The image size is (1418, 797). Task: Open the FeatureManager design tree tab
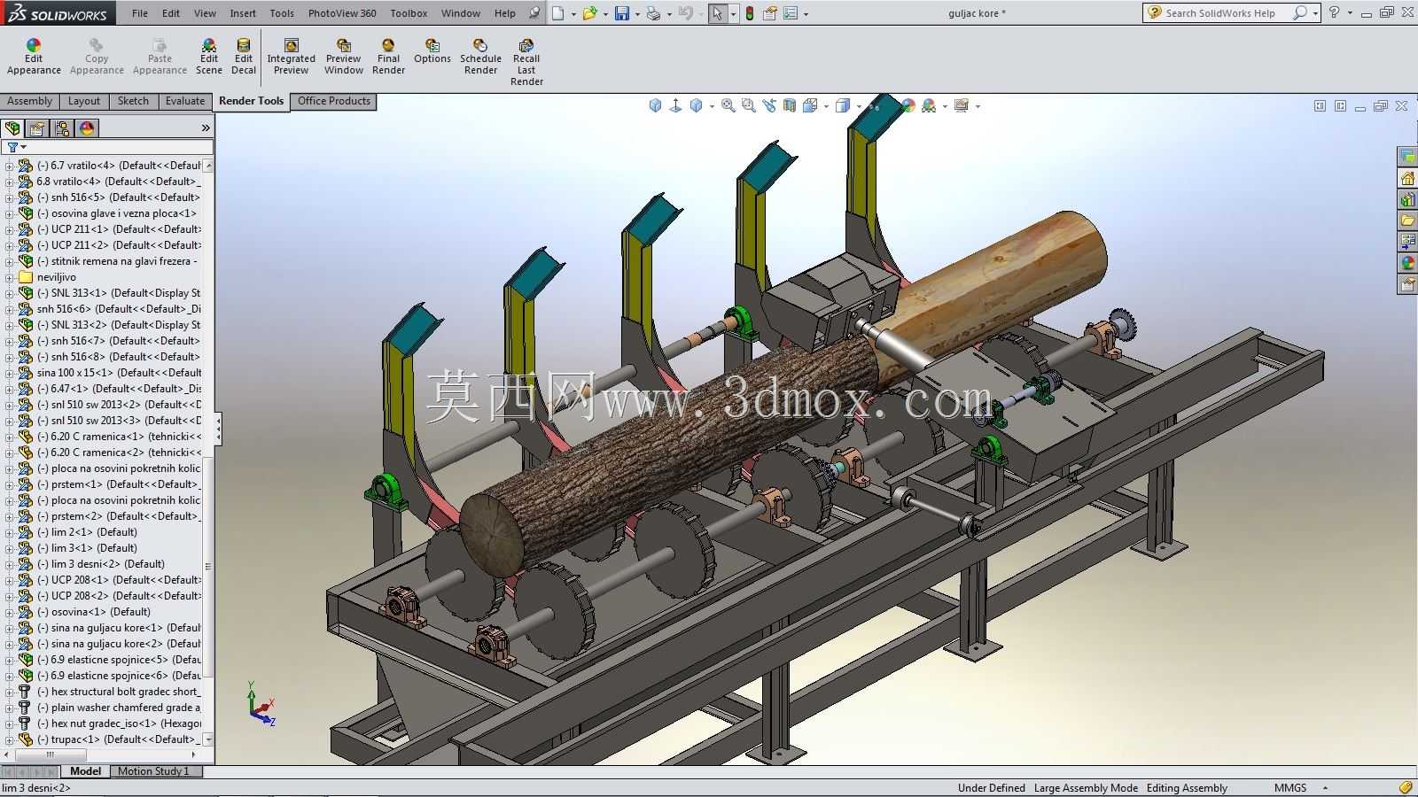(x=12, y=128)
